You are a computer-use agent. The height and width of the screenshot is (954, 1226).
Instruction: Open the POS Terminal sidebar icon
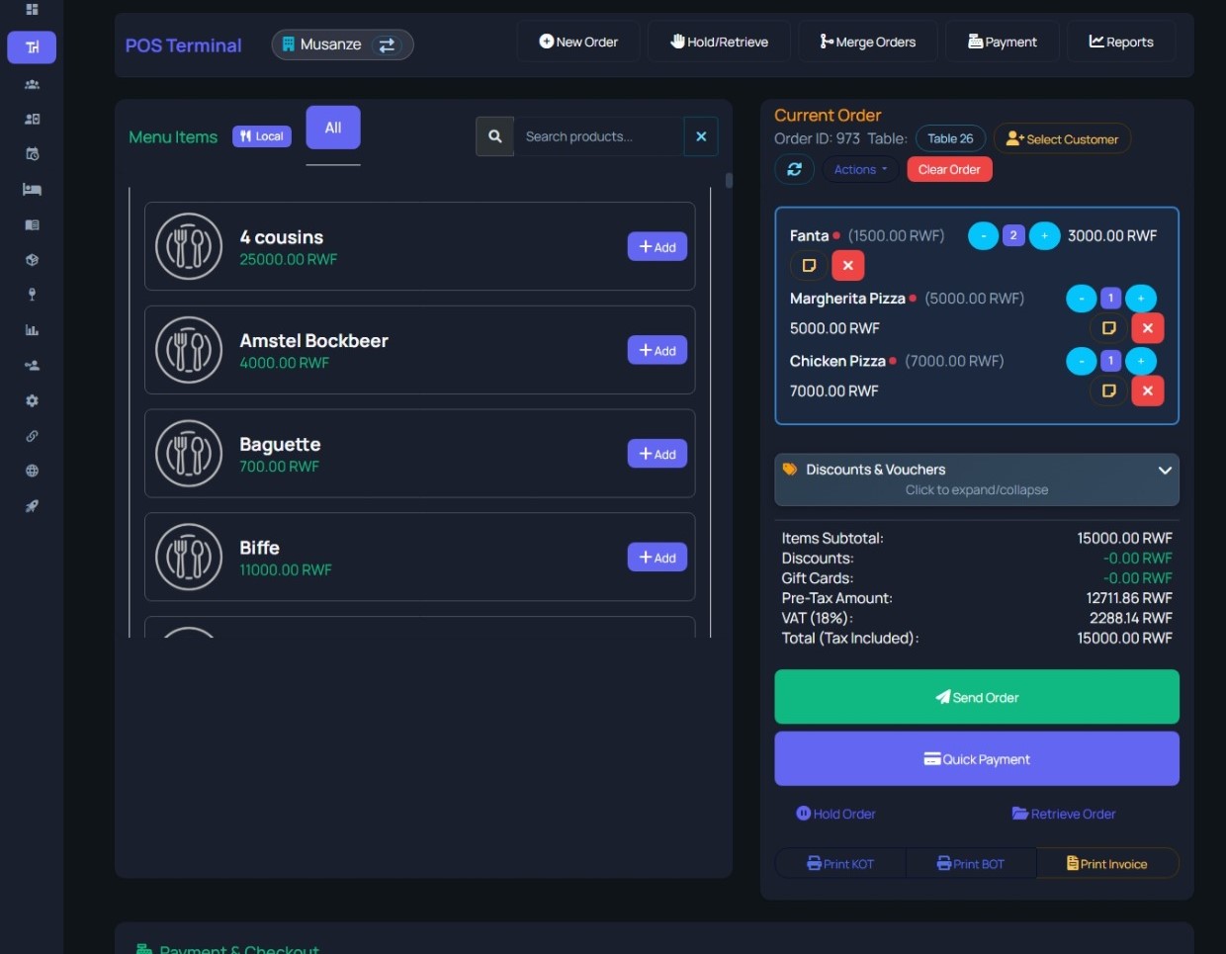click(32, 46)
